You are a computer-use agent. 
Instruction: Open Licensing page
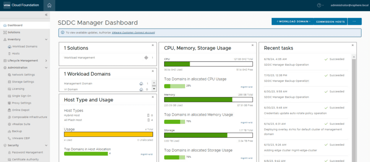coord(18,89)
